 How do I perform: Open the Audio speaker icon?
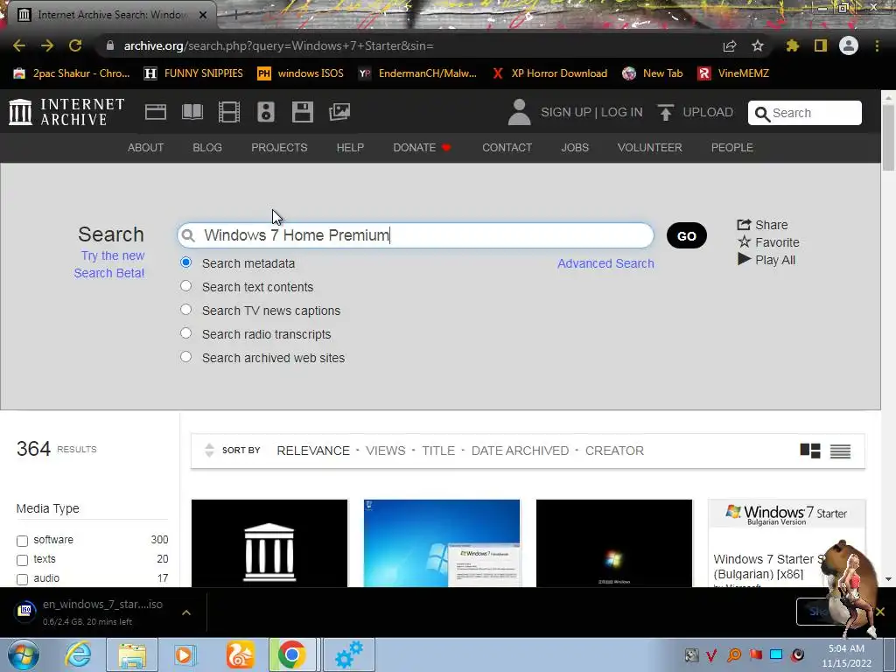pyautogui.click(x=266, y=112)
